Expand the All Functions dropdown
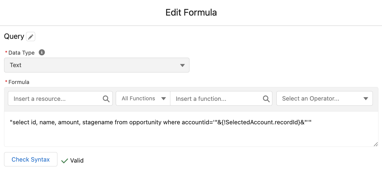 [143, 98]
